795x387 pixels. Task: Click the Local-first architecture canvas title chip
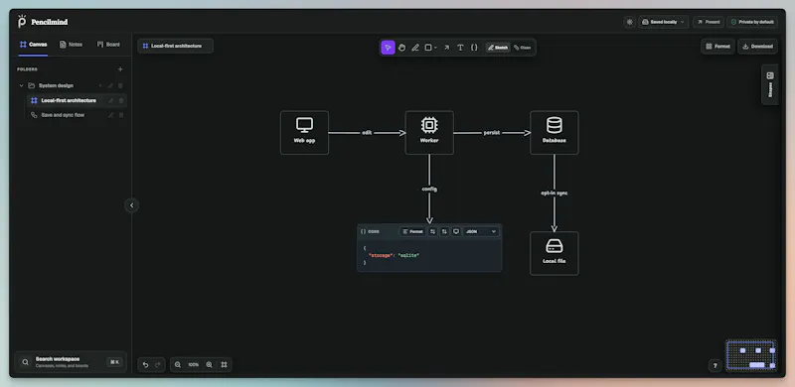(176, 46)
